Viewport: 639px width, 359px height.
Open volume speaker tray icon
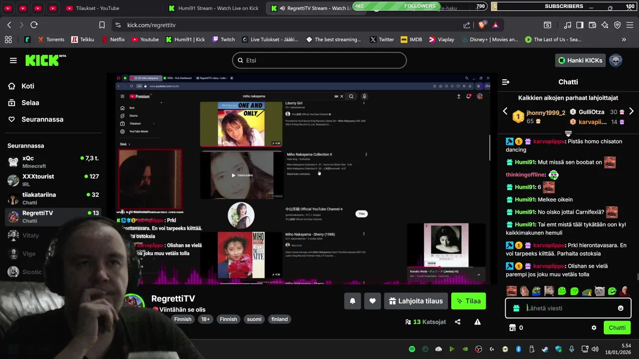(595, 349)
